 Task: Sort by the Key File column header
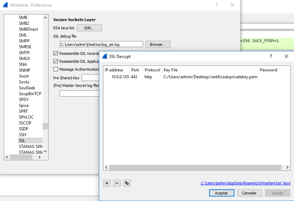210,70
